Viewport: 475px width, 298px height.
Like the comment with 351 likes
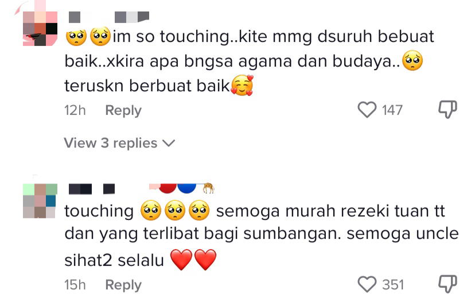coord(367,284)
